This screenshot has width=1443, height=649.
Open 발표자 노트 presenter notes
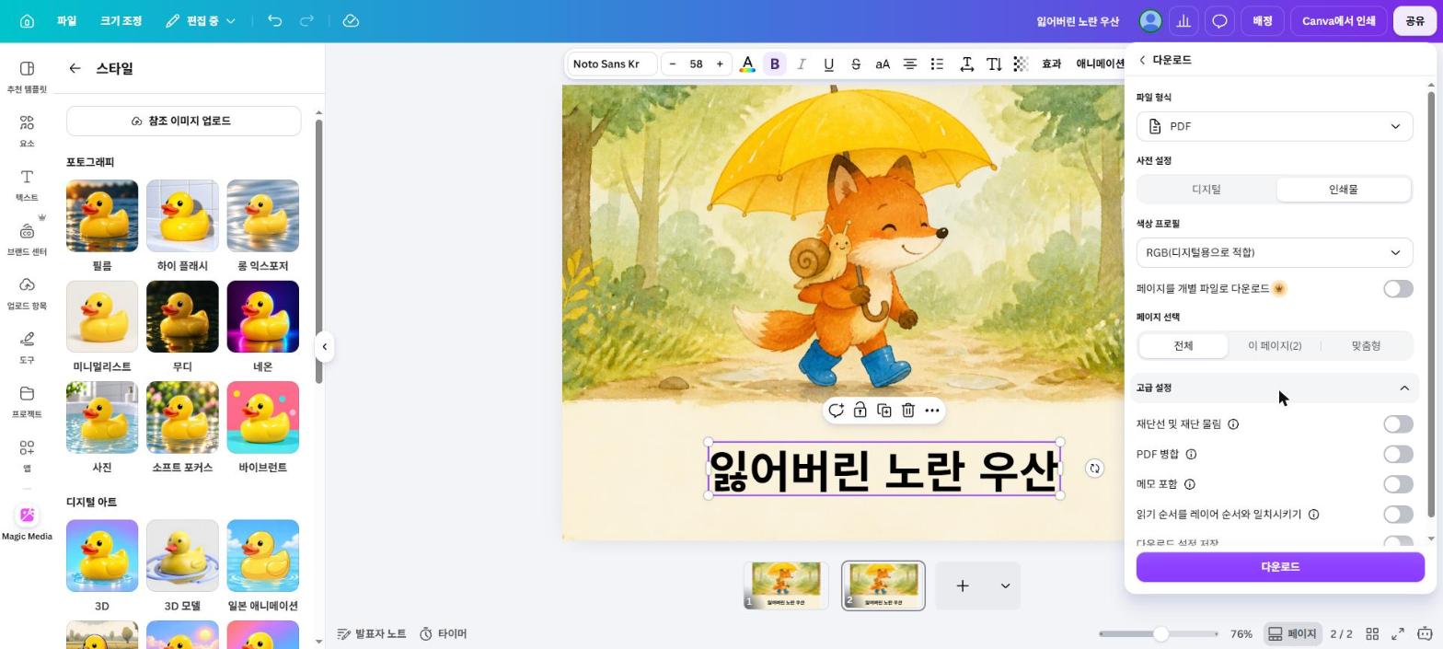[372, 633]
